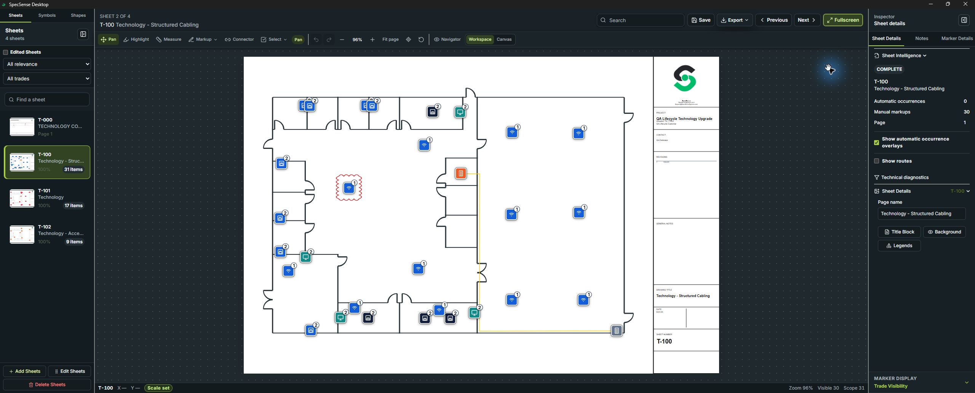
Task: Click the center-view target icon
Action: [408, 40]
